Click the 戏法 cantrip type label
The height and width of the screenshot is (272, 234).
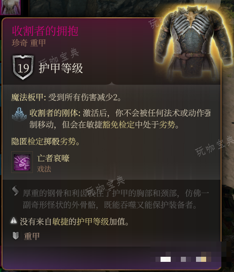(x=44, y=169)
